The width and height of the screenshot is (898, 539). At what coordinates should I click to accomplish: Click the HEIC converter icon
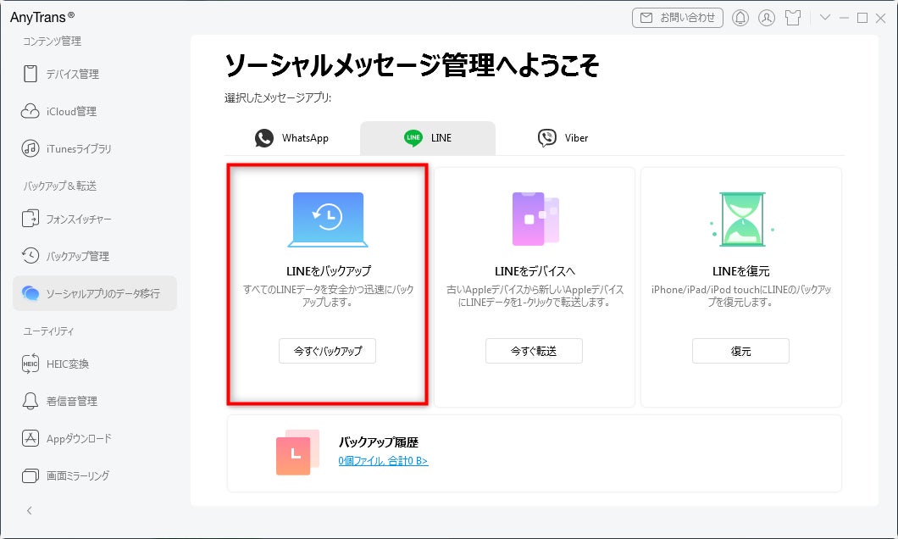[30, 364]
